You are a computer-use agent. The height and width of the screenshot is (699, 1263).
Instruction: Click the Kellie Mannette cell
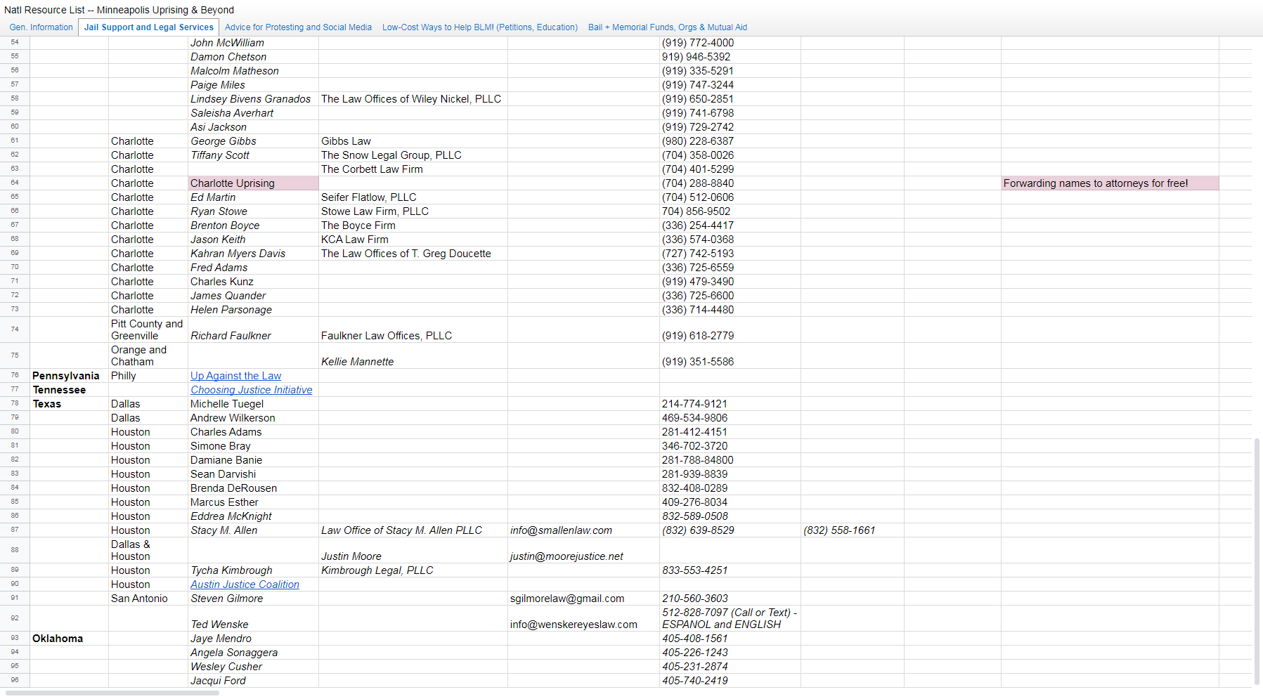pos(413,356)
